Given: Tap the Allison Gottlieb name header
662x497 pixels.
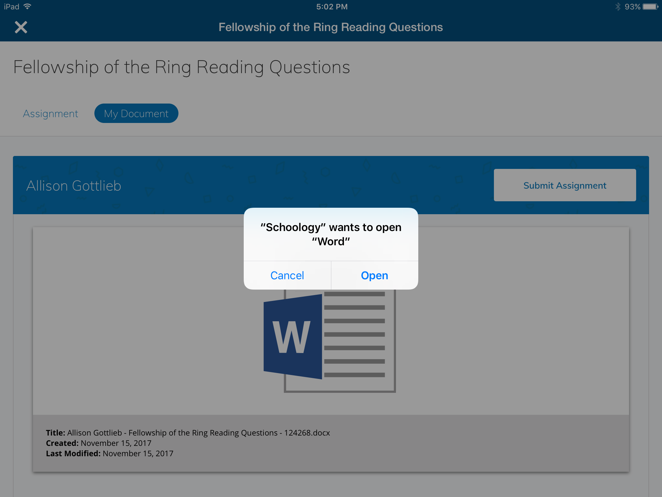Looking at the screenshot, I should tap(74, 186).
